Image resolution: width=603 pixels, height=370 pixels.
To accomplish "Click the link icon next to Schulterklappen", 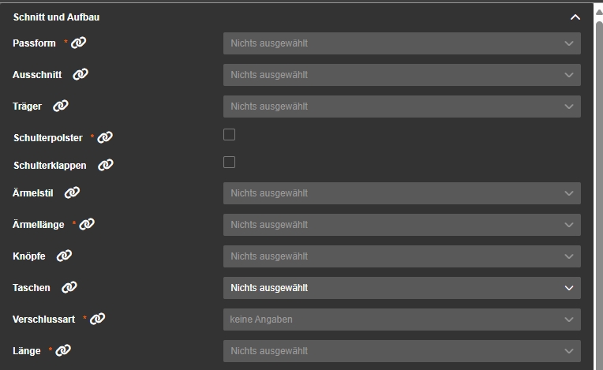I will click(x=106, y=166).
